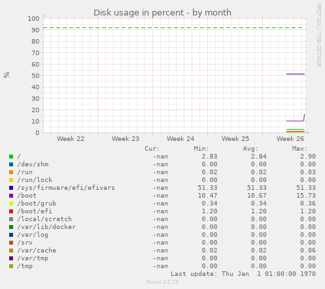
Task: Select the /var/log legend label
Action: click(33, 235)
